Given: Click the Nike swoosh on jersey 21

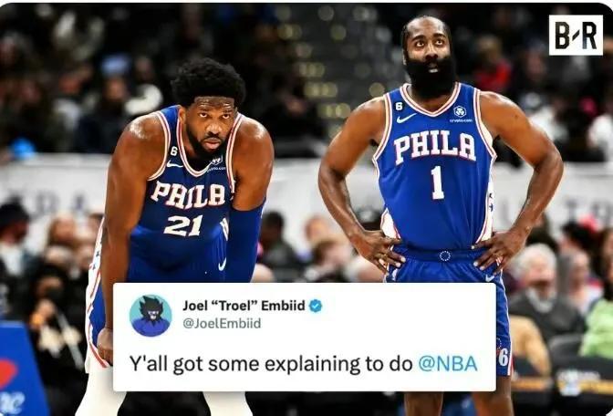Looking at the screenshot, I should click(174, 164).
